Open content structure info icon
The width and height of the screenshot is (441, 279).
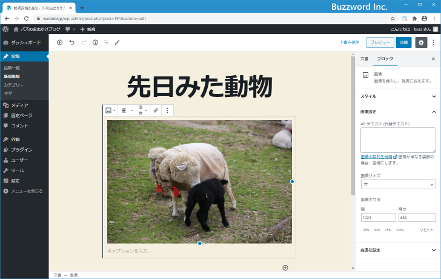click(95, 42)
